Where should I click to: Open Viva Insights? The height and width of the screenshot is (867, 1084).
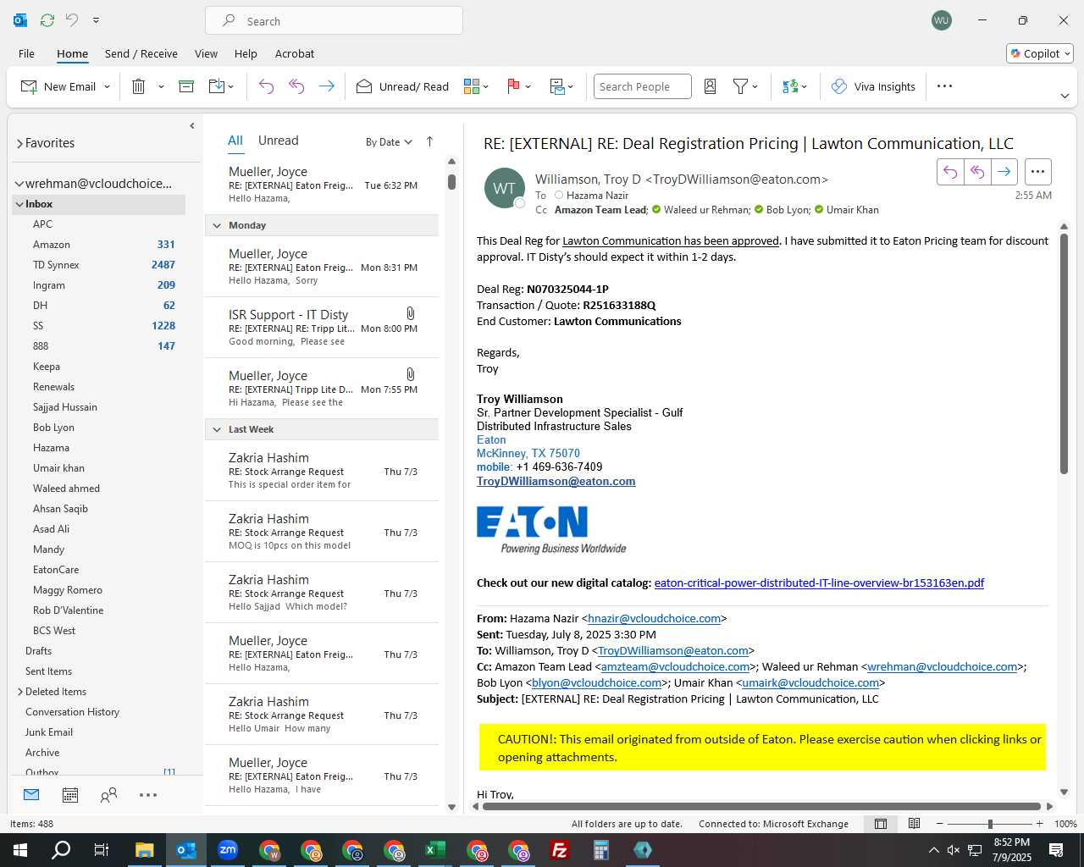(873, 86)
